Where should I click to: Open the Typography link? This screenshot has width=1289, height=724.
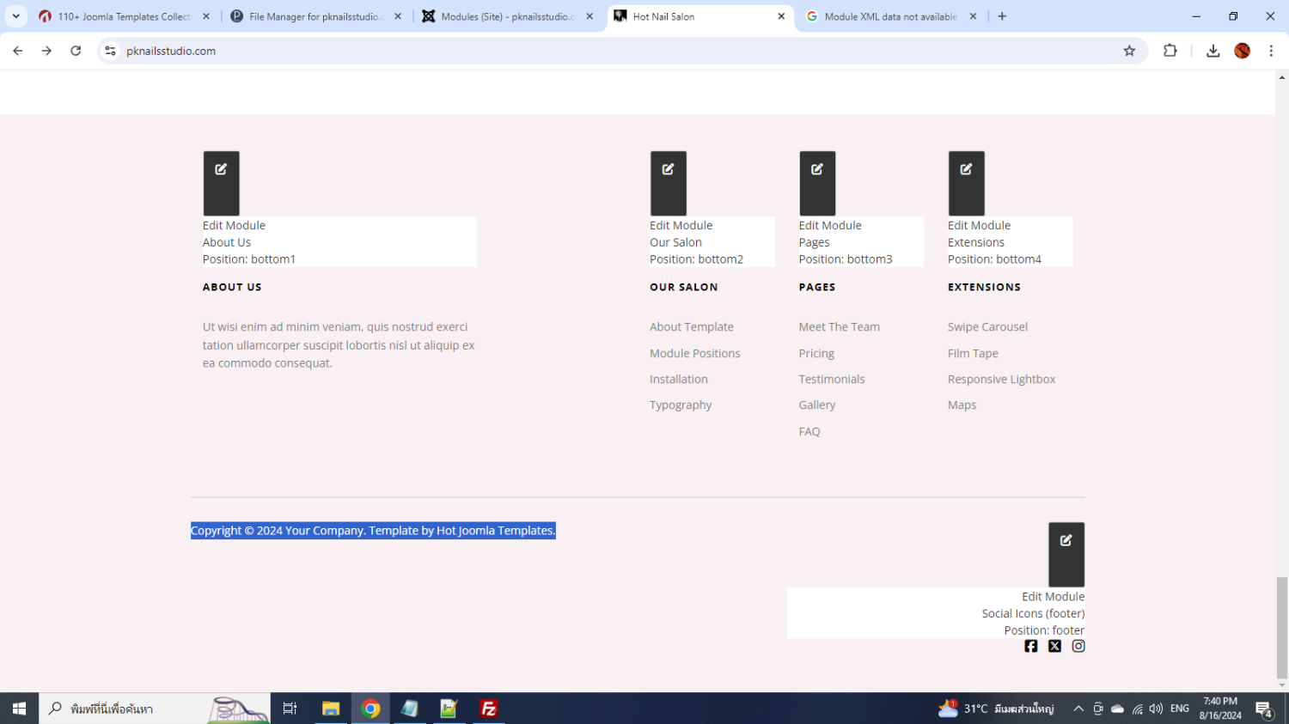click(x=681, y=405)
